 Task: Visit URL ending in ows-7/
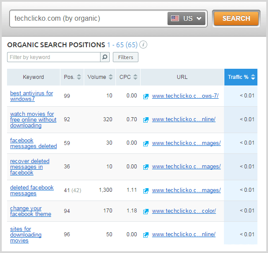(185, 96)
